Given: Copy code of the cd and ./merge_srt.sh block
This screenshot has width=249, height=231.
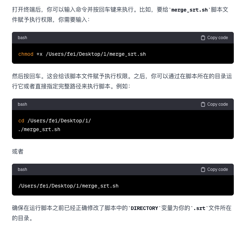Looking at the screenshot, I should (x=214, y=104).
